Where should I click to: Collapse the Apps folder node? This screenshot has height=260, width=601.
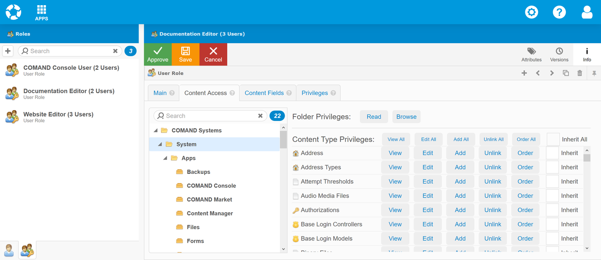tap(165, 158)
